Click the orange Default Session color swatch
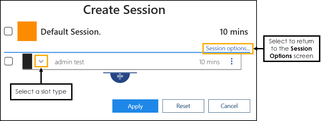The height and width of the screenshot is (121, 321). coord(27,31)
